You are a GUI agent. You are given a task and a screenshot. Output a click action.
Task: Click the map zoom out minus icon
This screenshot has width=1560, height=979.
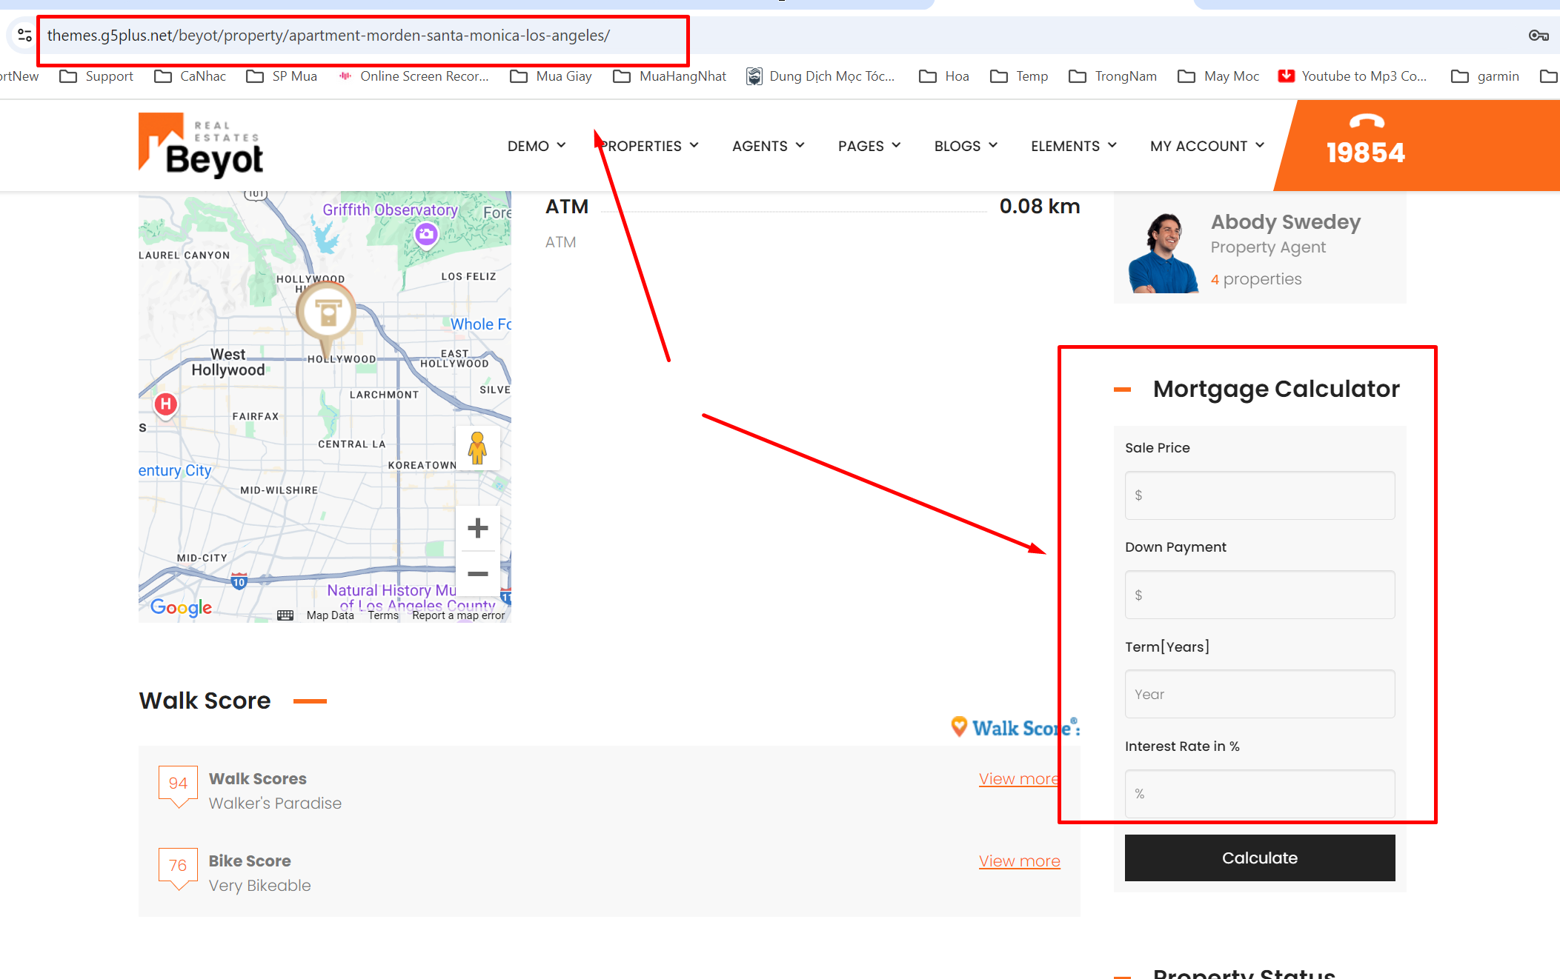click(477, 574)
